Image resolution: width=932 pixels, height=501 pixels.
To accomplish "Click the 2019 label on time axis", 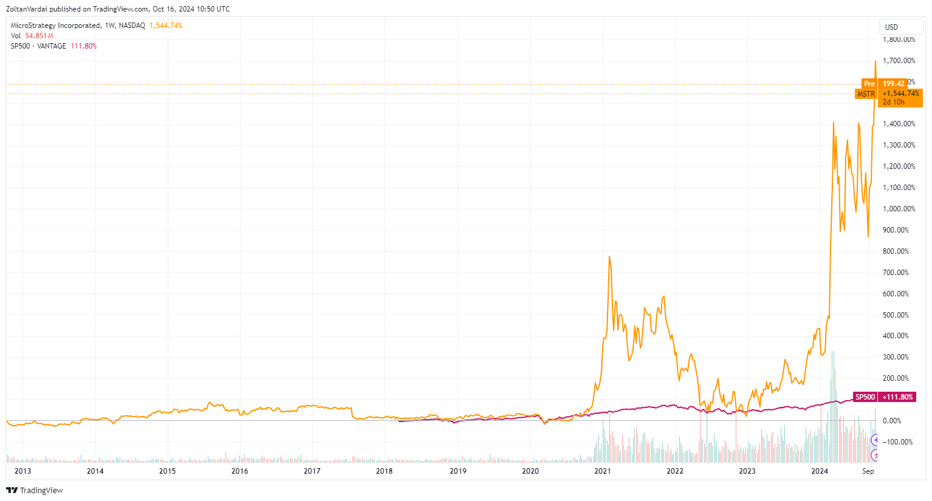I will tap(458, 471).
